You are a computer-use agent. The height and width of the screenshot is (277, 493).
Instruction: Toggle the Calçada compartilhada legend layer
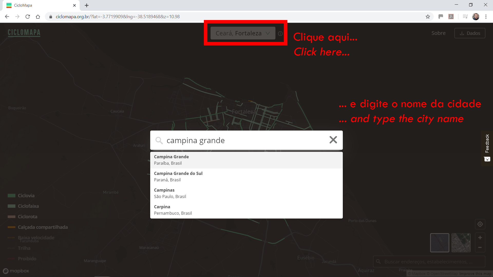pos(43,227)
